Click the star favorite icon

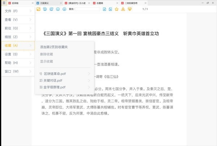pyautogui.click(x=117, y=9)
